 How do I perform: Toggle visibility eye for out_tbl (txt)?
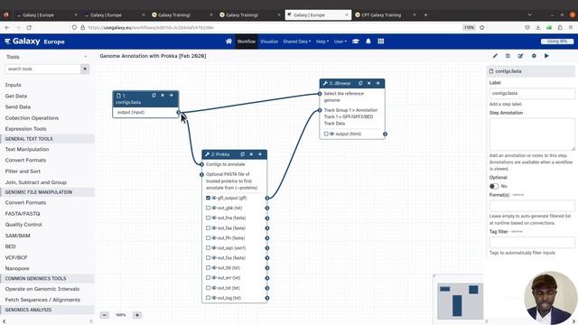coord(214,268)
